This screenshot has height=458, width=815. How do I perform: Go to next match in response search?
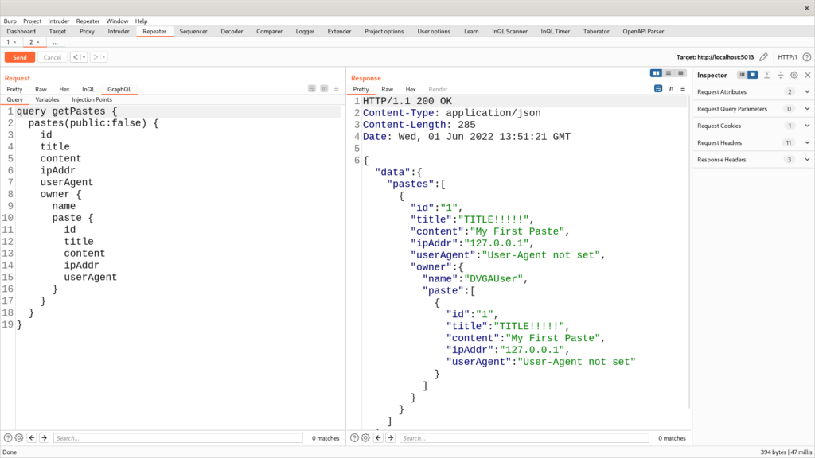390,438
